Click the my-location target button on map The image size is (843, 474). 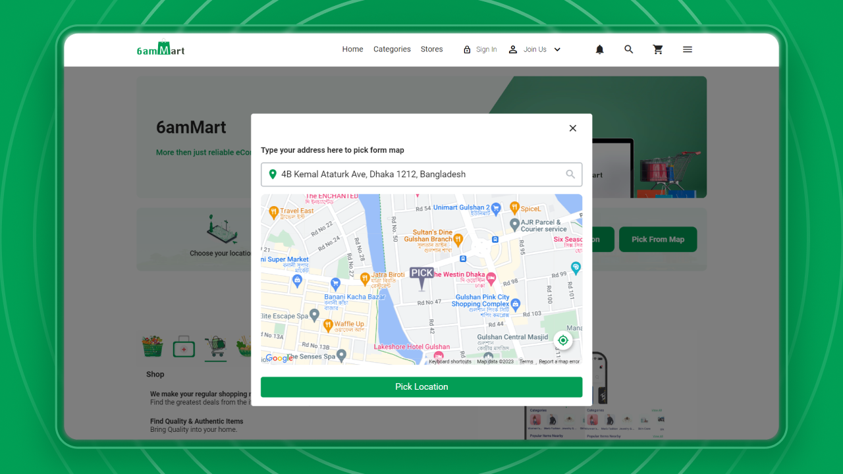pyautogui.click(x=563, y=340)
